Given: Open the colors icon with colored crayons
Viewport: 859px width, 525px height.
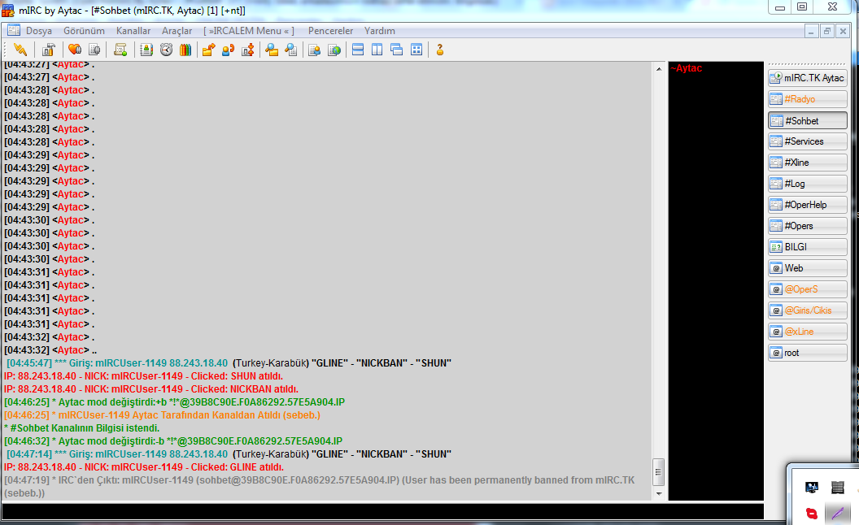Looking at the screenshot, I should [x=185, y=50].
